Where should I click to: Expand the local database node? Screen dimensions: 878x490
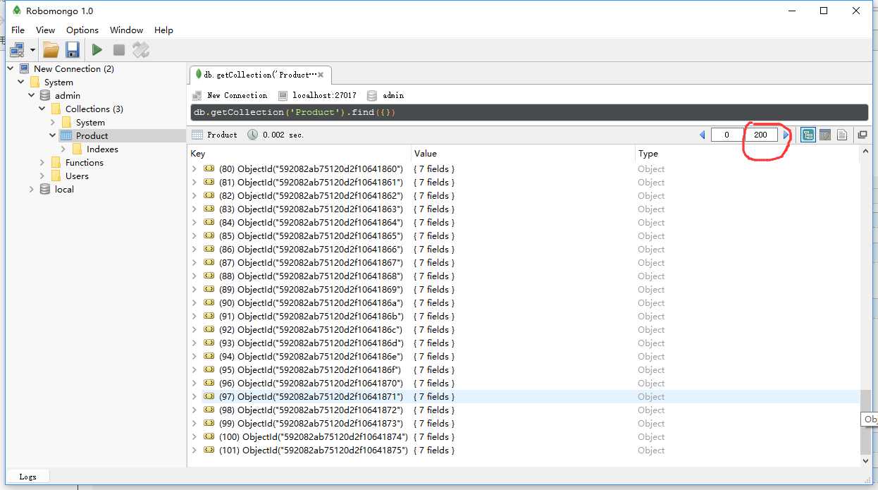click(32, 190)
